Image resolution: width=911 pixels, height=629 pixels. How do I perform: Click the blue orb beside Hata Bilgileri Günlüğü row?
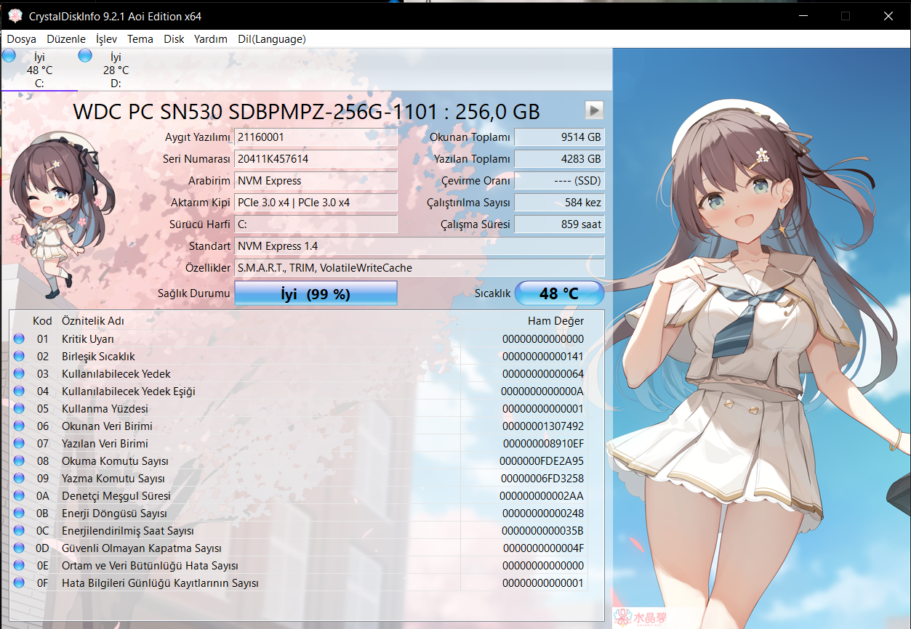19,583
